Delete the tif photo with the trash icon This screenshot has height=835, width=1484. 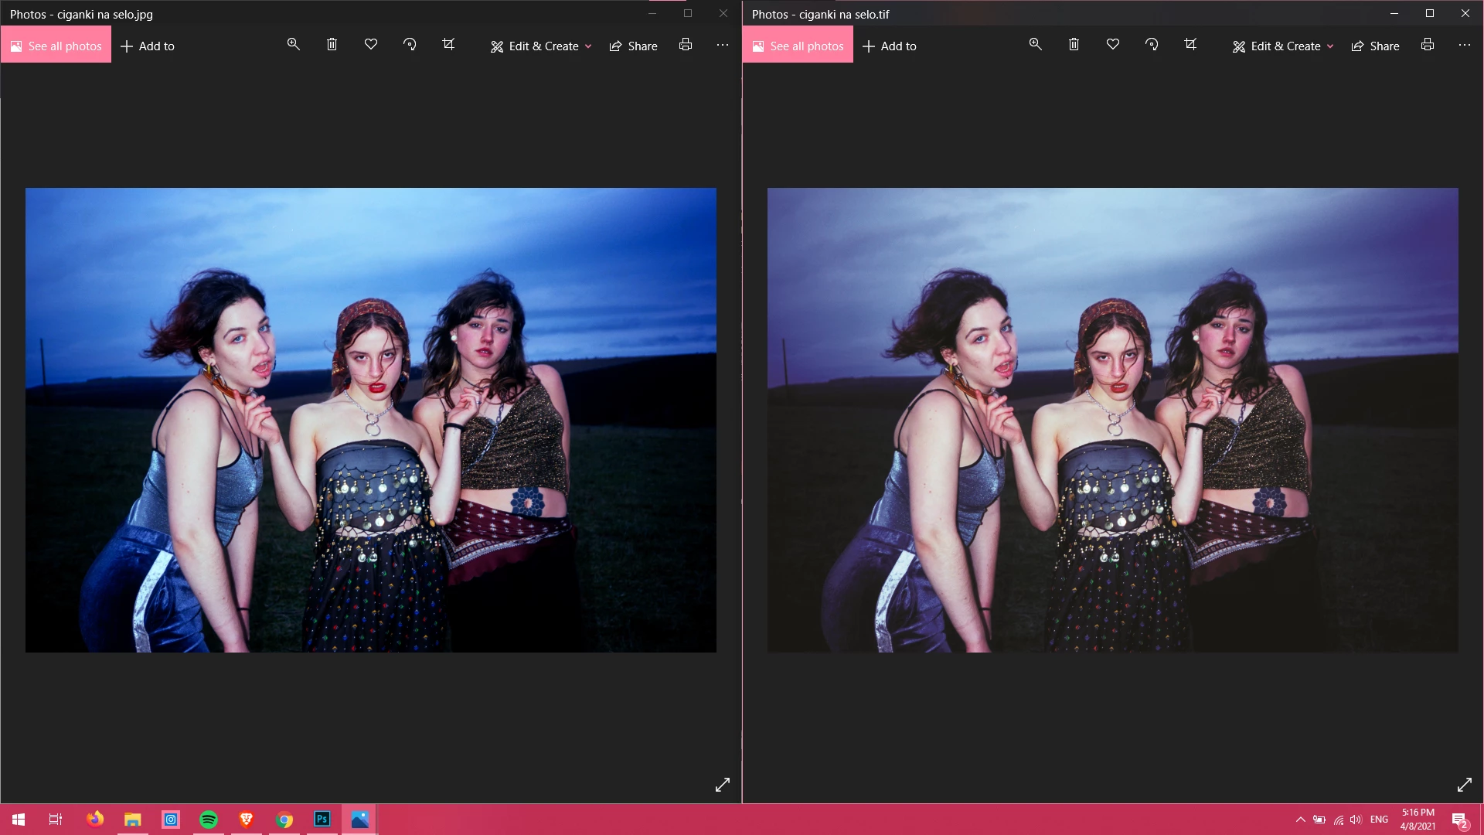[1074, 45]
